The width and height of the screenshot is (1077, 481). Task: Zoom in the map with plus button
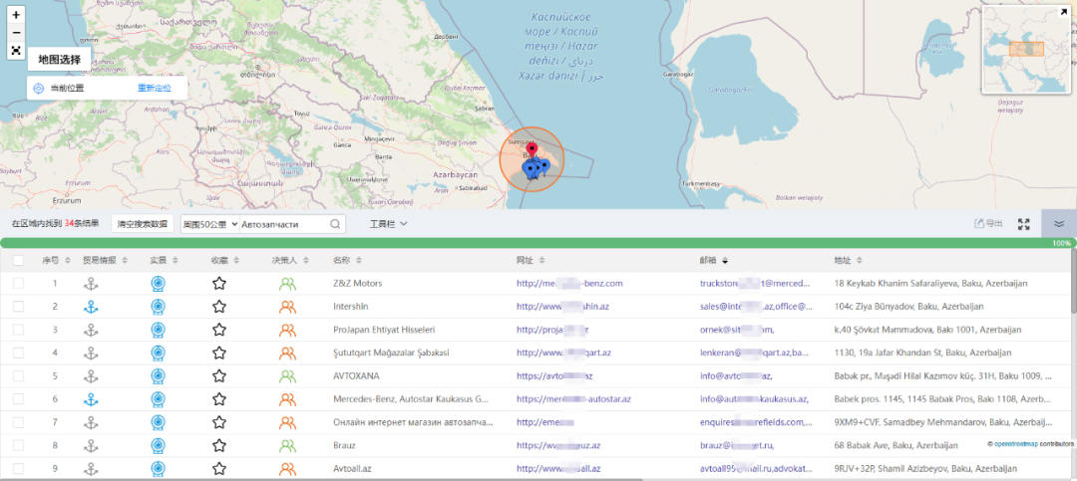tap(17, 14)
